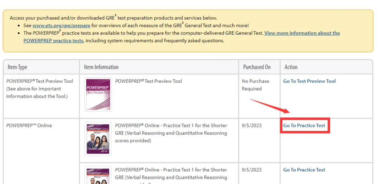The height and width of the screenshot is (184, 386).
Task: Click Go To Test Preview Tool
Action: pos(310,81)
